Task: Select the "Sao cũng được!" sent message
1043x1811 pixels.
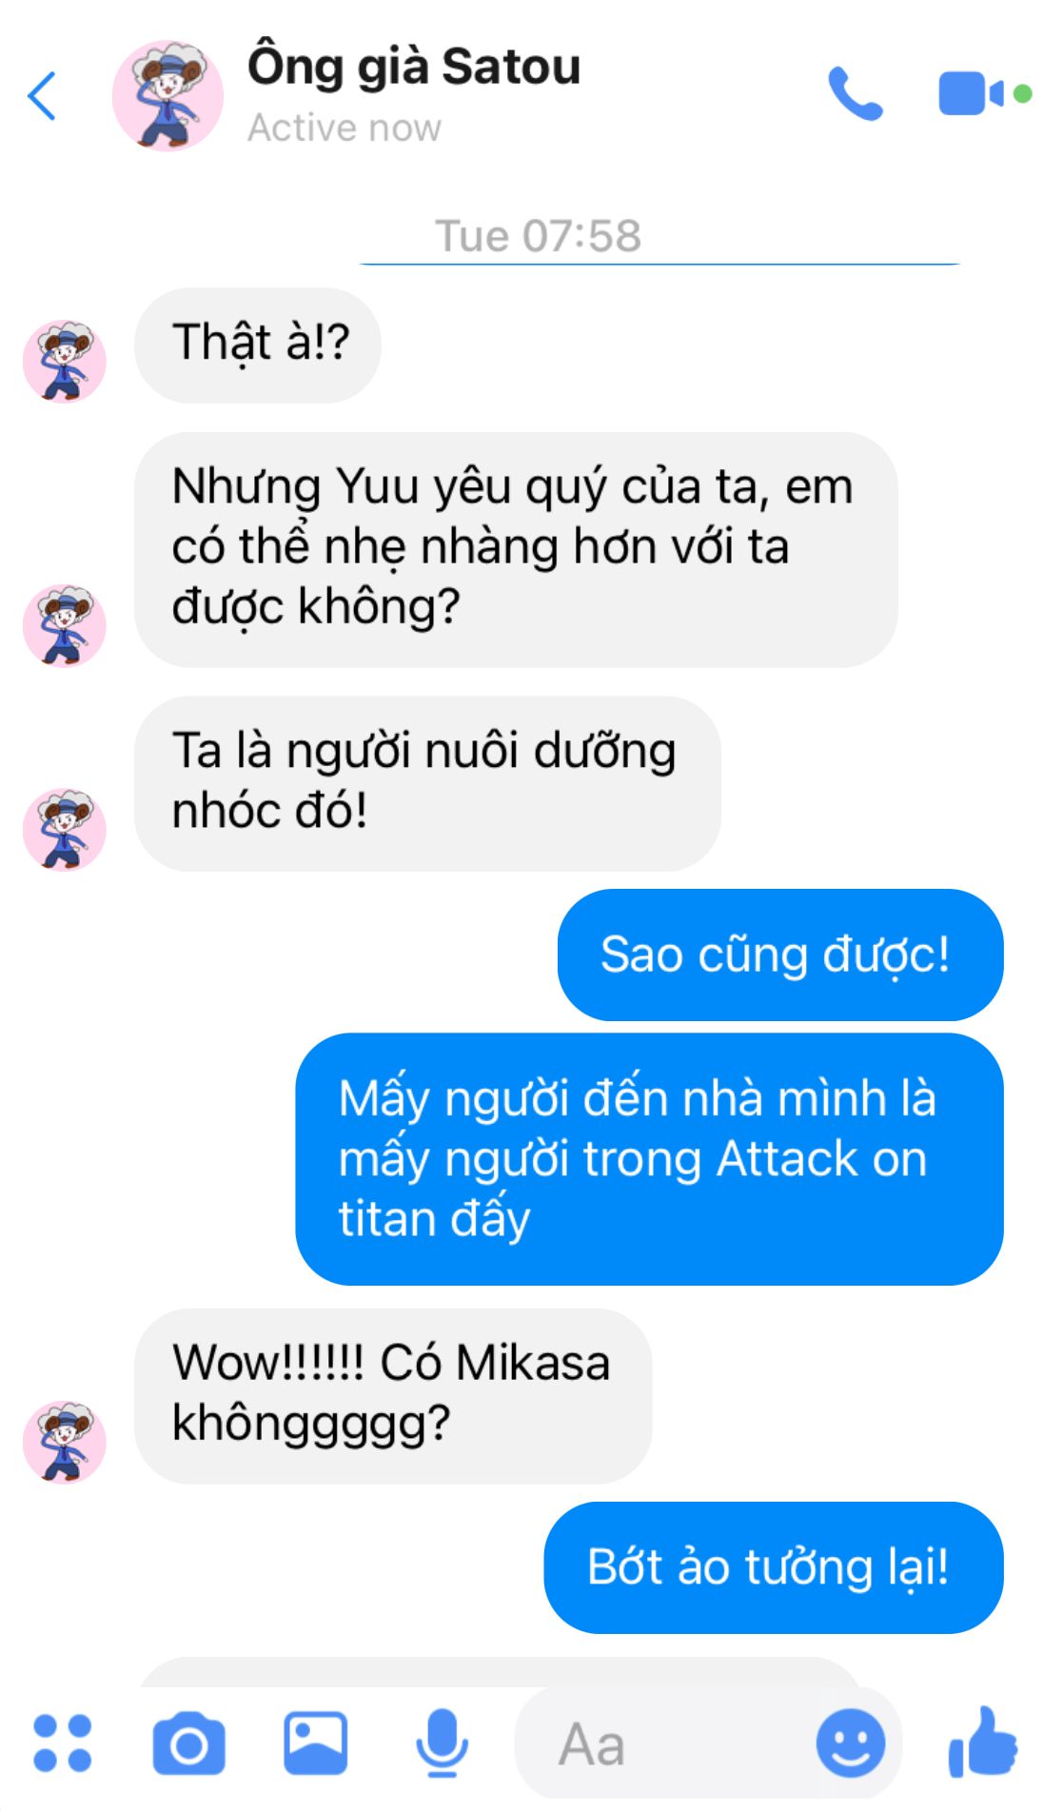Action: 780,955
